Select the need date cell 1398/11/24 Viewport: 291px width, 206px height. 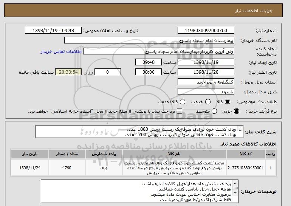tap(30, 168)
